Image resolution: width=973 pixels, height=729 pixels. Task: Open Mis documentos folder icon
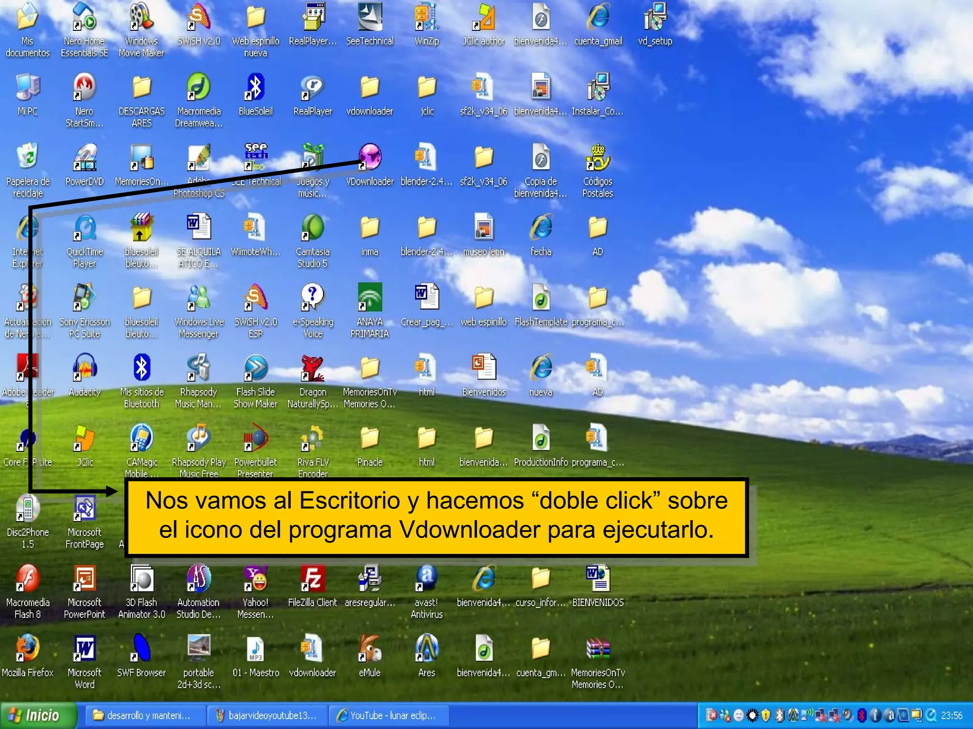[x=28, y=16]
